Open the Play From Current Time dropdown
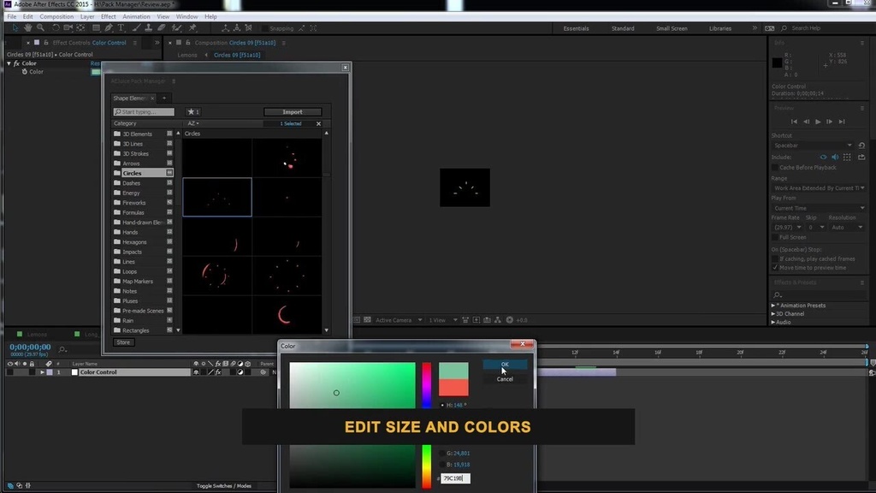This screenshot has height=493, width=876. click(819, 208)
